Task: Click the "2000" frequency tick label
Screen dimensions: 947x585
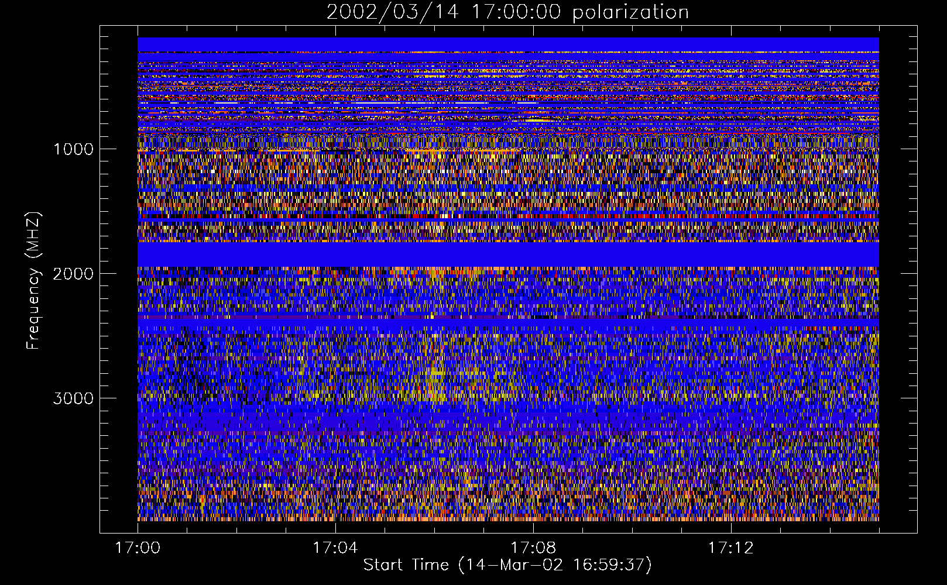Action: 73,274
